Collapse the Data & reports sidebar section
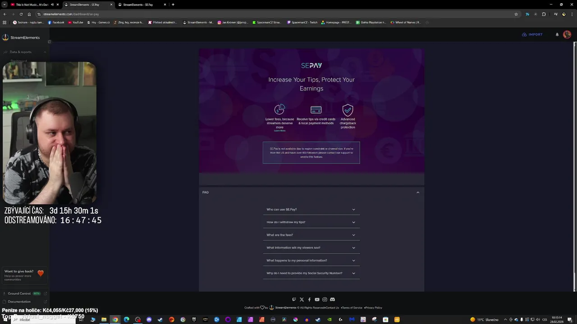 point(45,52)
